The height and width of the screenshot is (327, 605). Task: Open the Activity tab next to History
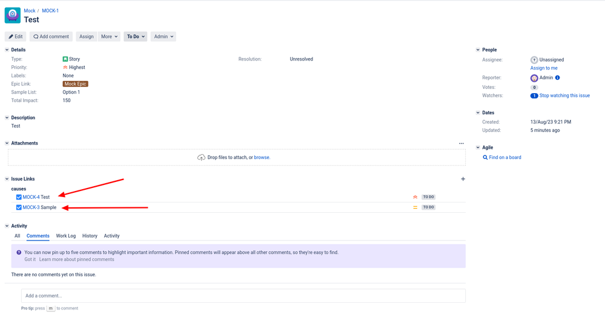111,236
